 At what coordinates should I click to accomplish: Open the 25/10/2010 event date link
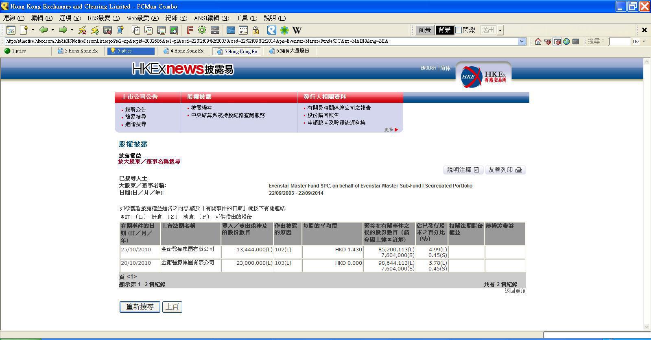136,250
